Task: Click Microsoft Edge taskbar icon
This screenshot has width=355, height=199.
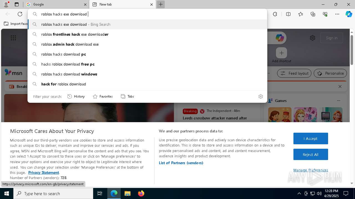Action: point(114,193)
